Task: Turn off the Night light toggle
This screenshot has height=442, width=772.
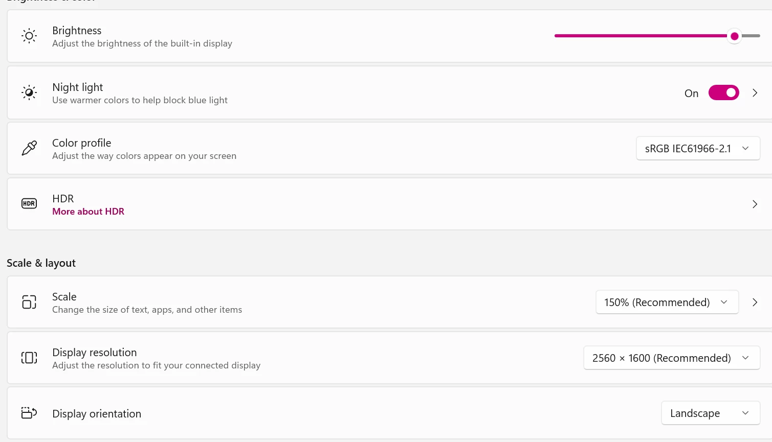Action: [723, 92]
